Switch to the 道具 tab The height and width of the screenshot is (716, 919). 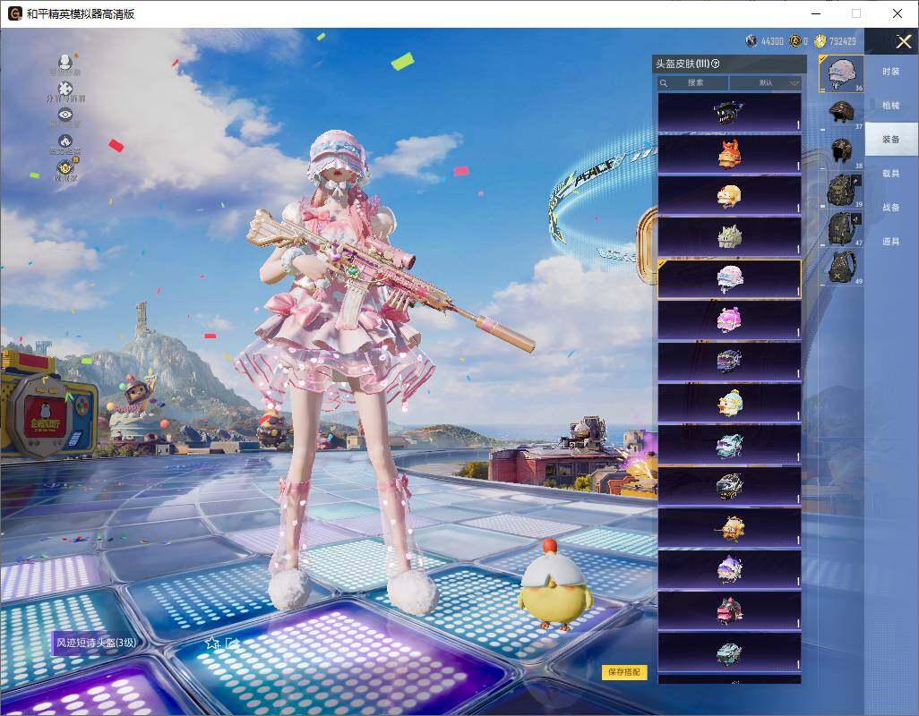click(891, 242)
